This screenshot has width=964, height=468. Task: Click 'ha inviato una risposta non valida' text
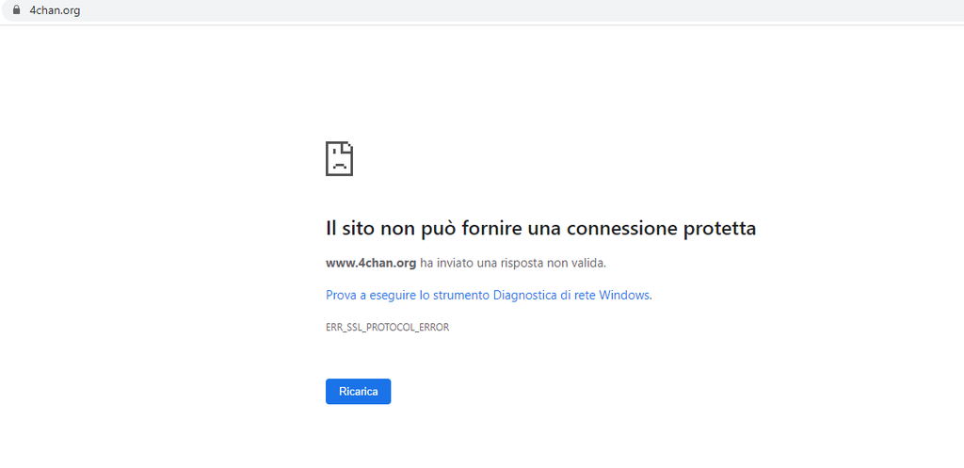513,264
